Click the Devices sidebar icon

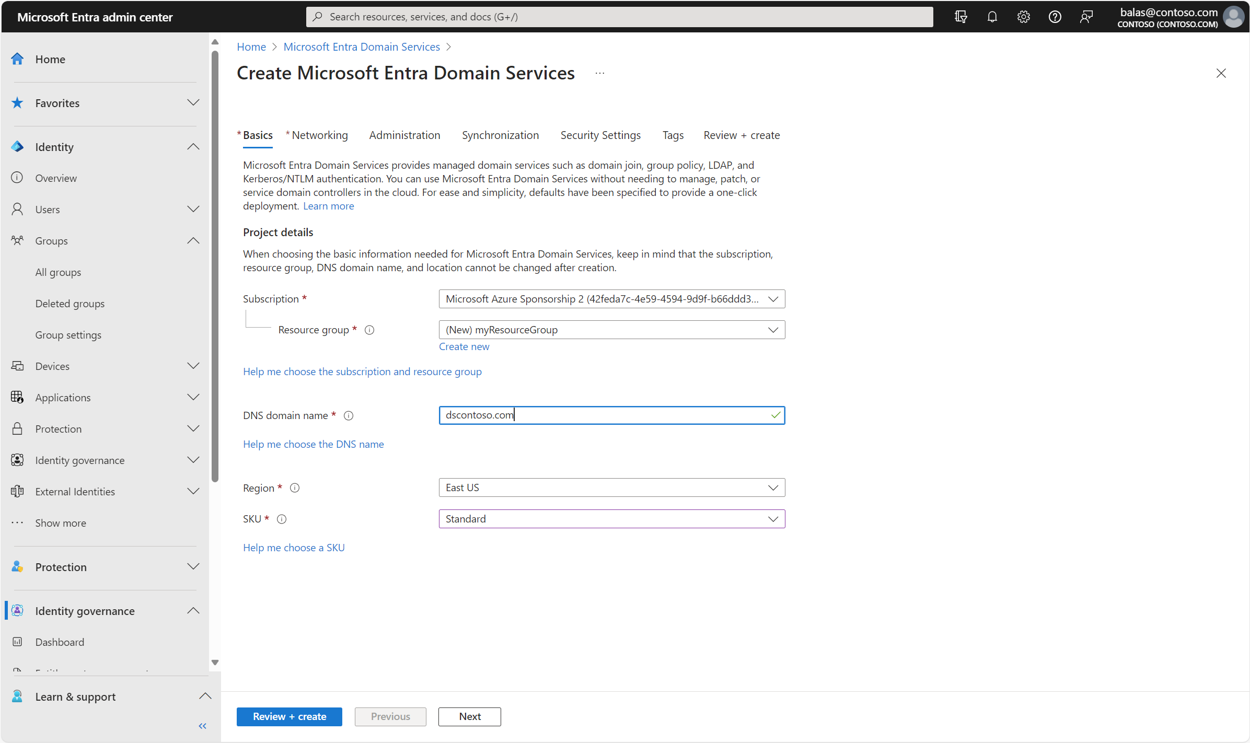19,365
